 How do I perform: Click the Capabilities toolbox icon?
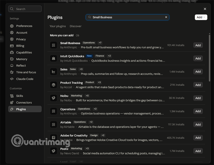point(12,52)
